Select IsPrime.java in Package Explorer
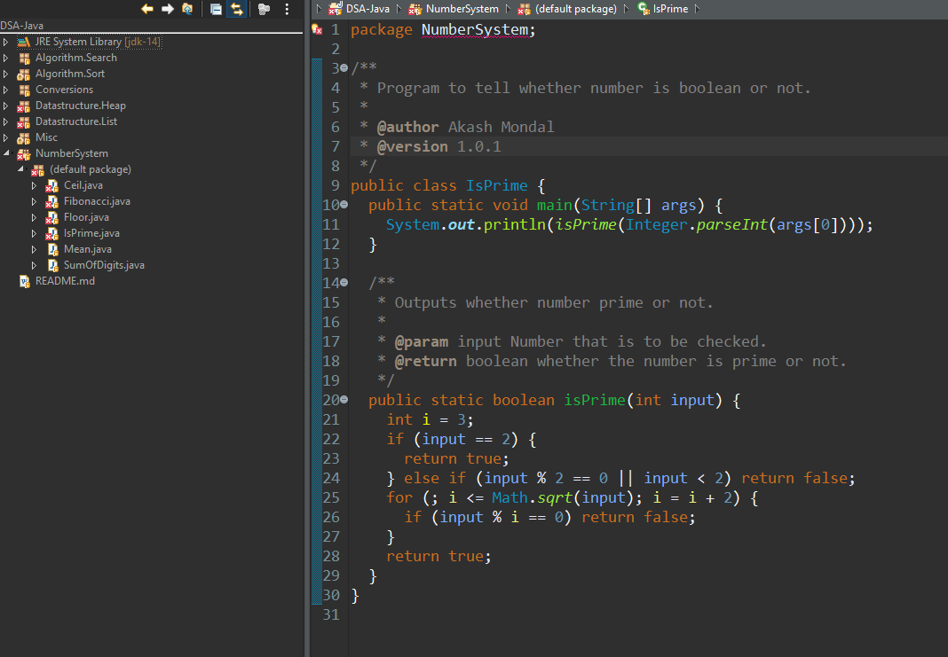948x657 pixels. click(x=92, y=233)
